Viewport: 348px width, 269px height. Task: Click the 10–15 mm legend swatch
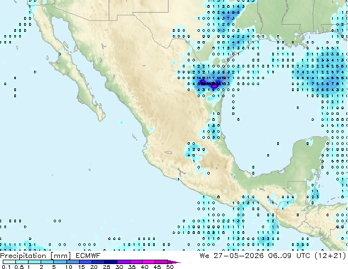pos(72,262)
